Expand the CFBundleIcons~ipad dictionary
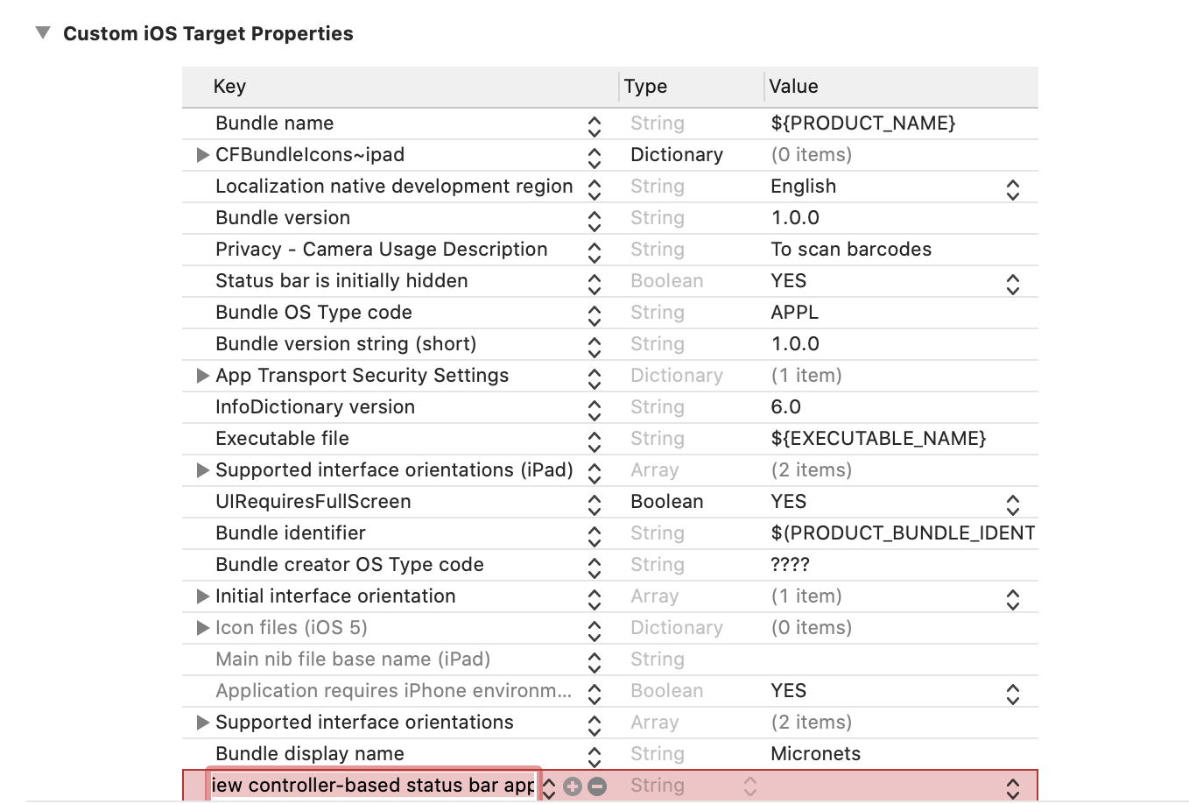 pos(203,155)
